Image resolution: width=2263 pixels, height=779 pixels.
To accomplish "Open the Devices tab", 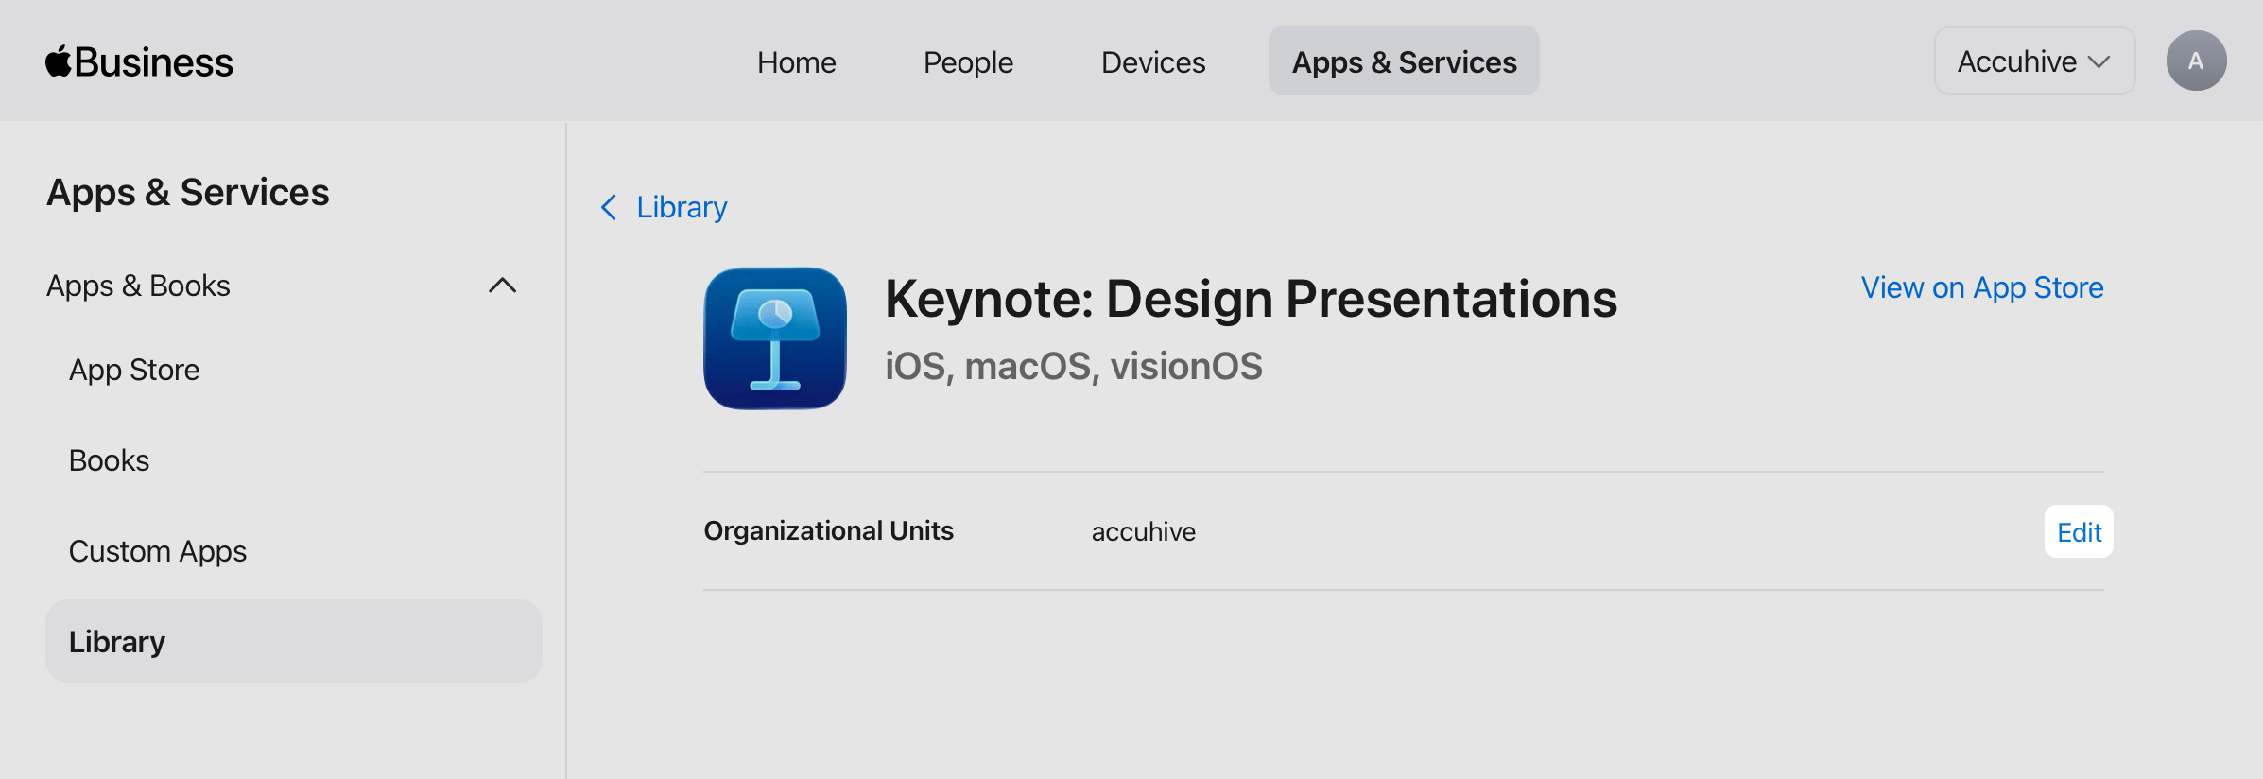I will coord(1153,61).
